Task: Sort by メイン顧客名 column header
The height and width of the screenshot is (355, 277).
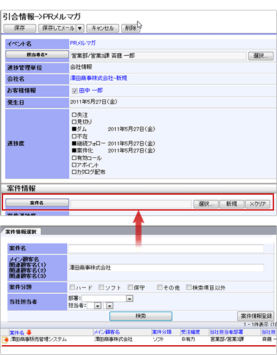Action: point(107,332)
